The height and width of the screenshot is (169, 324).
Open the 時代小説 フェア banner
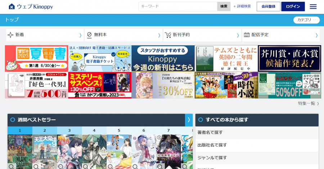coord(226,85)
